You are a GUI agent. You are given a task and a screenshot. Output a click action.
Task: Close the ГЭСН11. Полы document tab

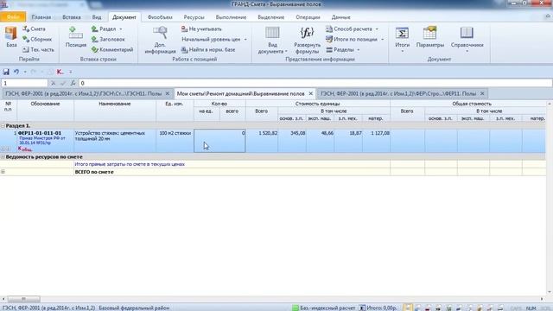168,94
